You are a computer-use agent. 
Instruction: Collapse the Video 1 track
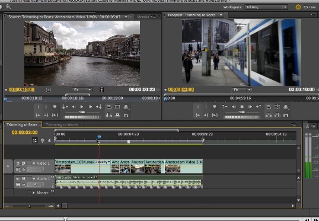point(34,164)
